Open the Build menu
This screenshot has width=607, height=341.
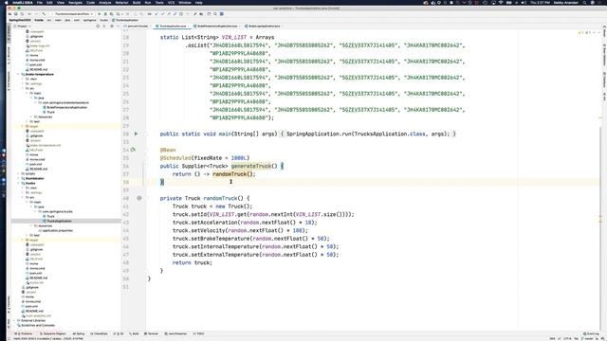tap(137, 2)
